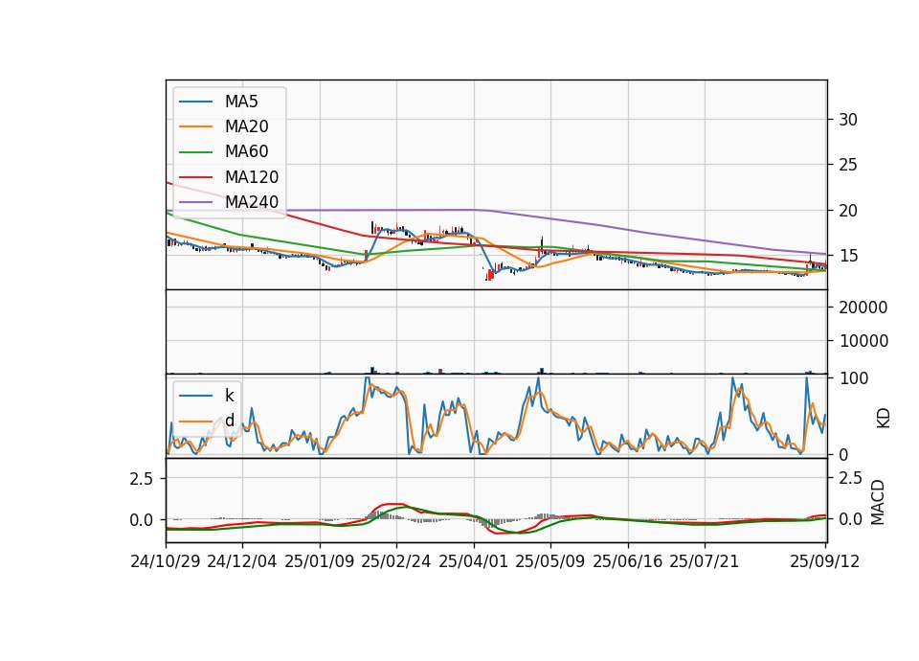
Task: Click the price axis value 25
Action: pos(848,165)
